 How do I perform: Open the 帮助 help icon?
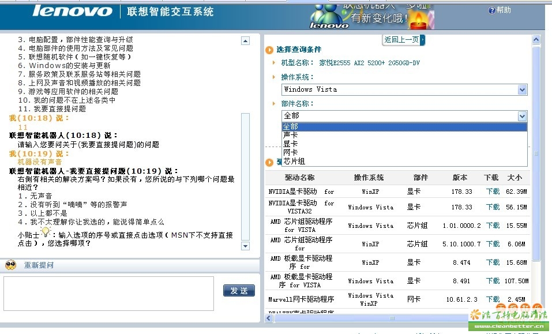point(492,10)
